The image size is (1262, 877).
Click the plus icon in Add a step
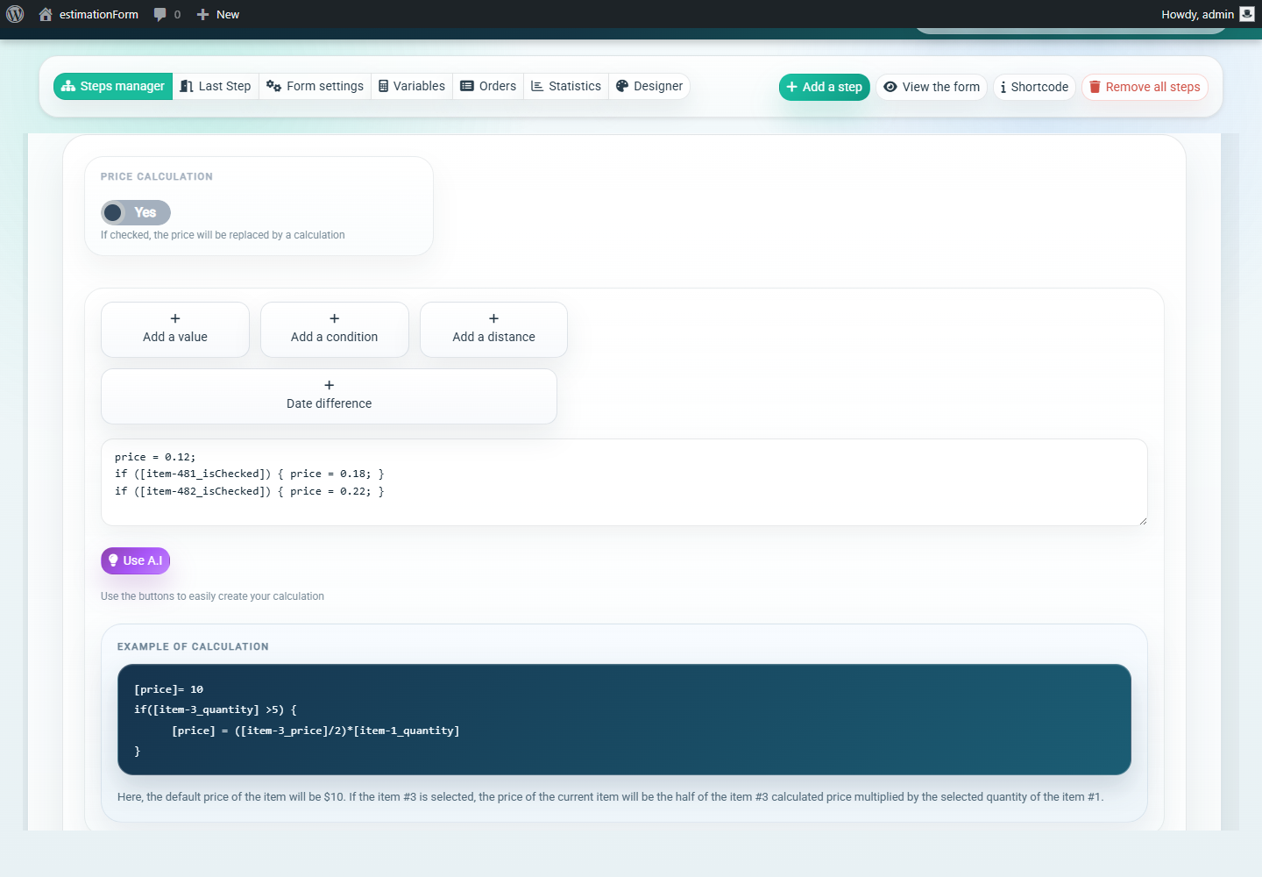[x=792, y=87]
